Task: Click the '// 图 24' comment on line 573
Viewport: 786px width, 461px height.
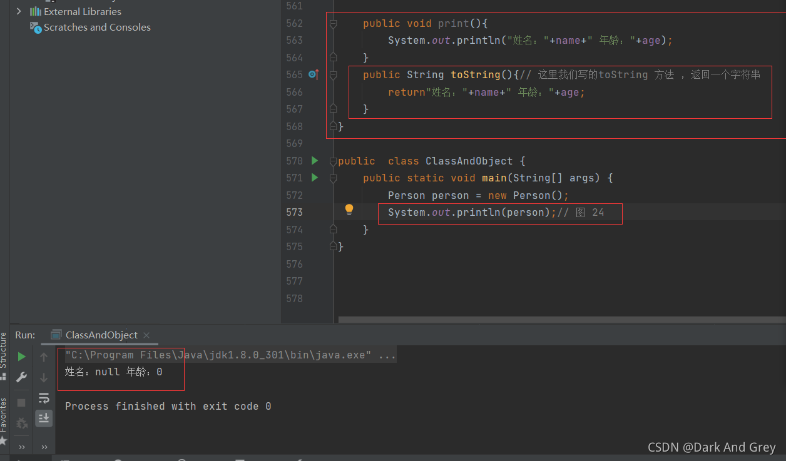Action: 581,213
